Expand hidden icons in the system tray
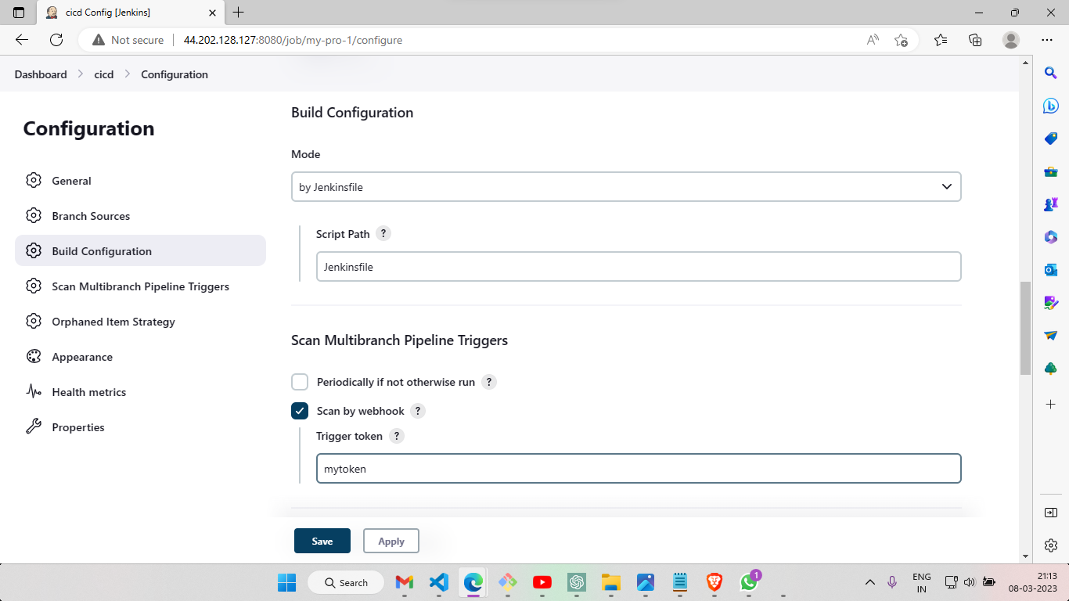Image resolution: width=1069 pixels, height=601 pixels. tap(870, 582)
